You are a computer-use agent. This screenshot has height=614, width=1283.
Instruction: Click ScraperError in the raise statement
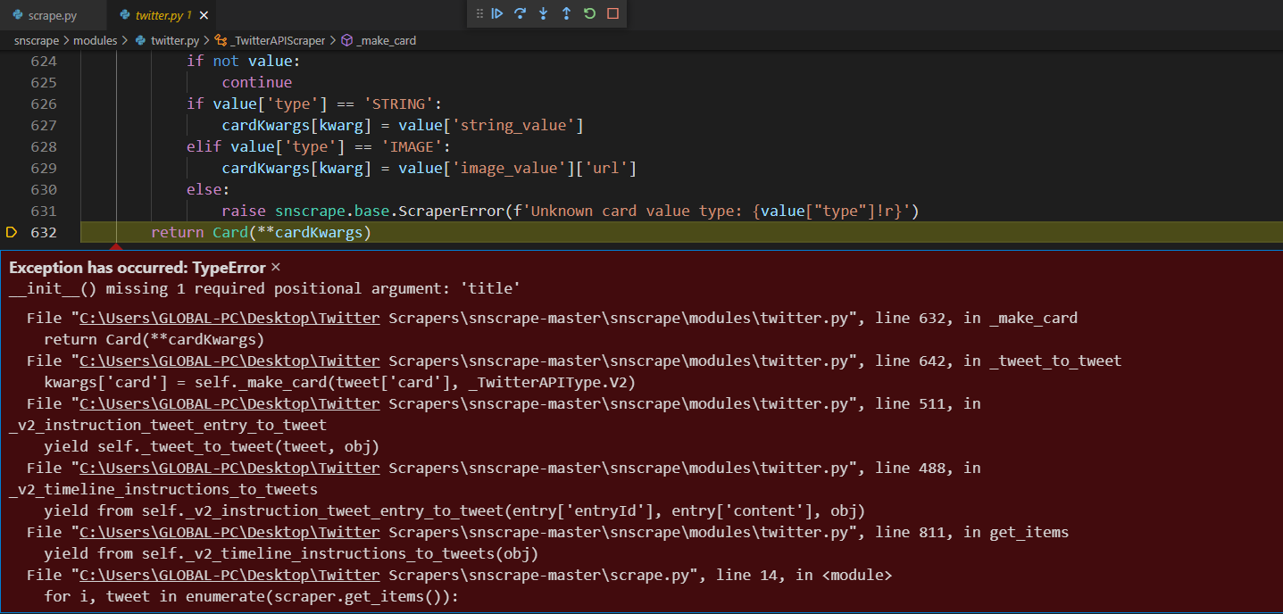coord(451,211)
